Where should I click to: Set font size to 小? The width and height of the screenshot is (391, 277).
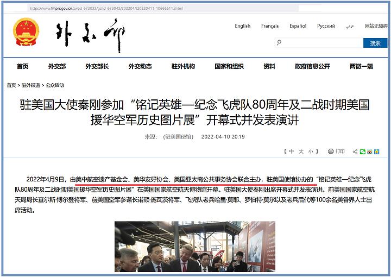[x=311, y=152]
